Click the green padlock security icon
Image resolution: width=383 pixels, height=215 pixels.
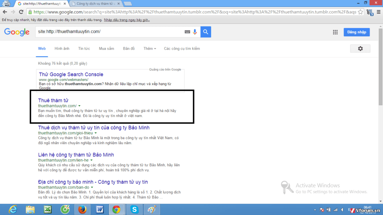[x=30, y=12]
